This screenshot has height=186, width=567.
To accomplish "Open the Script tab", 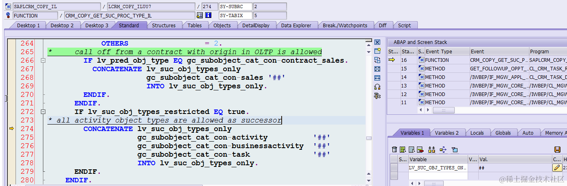I will tap(404, 25).
